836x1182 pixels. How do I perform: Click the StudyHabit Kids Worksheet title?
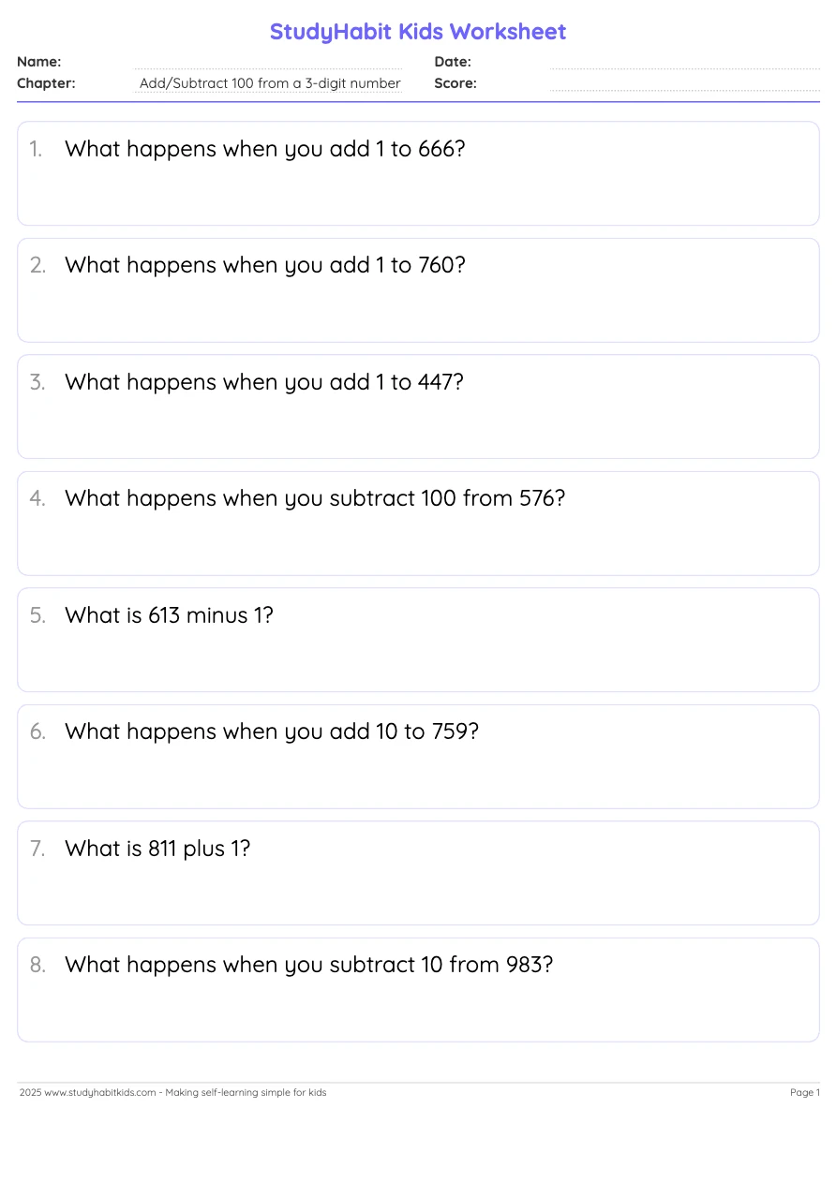[418, 32]
